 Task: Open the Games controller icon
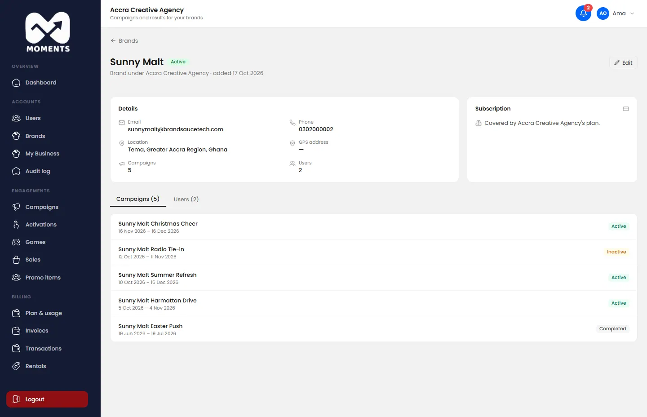pyautogui.click(x=16, y=242)
